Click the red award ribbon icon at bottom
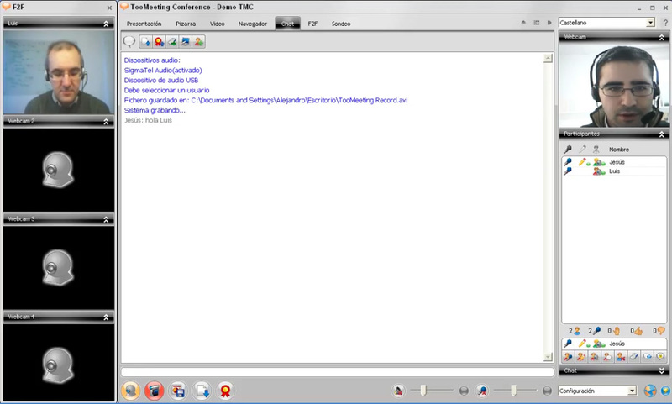The image size is (672, 404). [225, 391]
